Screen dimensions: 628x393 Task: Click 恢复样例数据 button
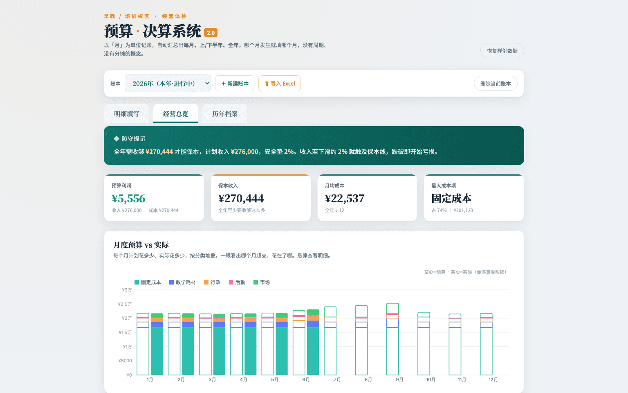(502, 51)
